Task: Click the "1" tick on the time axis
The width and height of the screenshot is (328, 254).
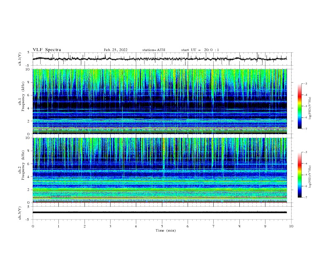Action: coord(58,226)
